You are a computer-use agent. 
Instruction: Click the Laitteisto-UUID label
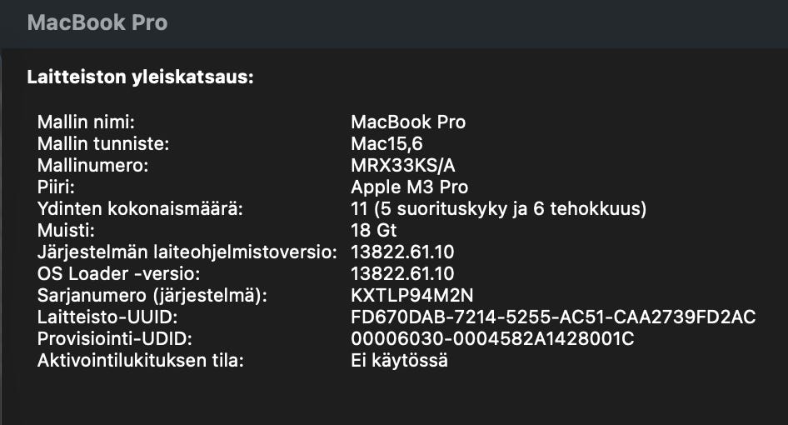pos(107,317)
